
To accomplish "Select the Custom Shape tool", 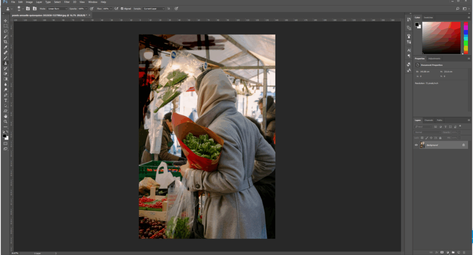I will [x=6, y=111].
